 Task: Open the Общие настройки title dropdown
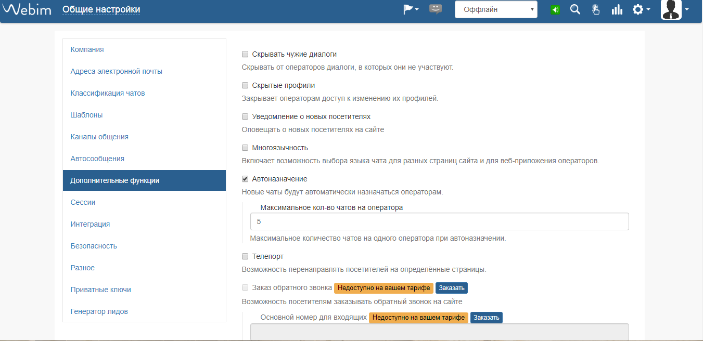pos(101,9)
